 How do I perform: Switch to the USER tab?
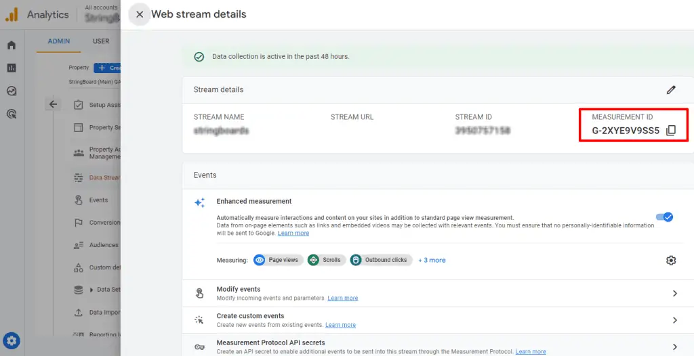(101, 41)
